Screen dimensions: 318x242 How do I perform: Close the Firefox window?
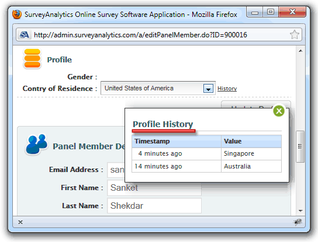292,12
